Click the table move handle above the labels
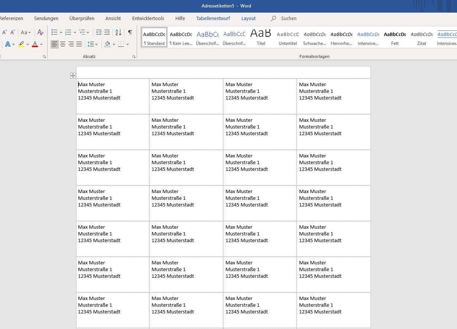 tap(73, 76)
